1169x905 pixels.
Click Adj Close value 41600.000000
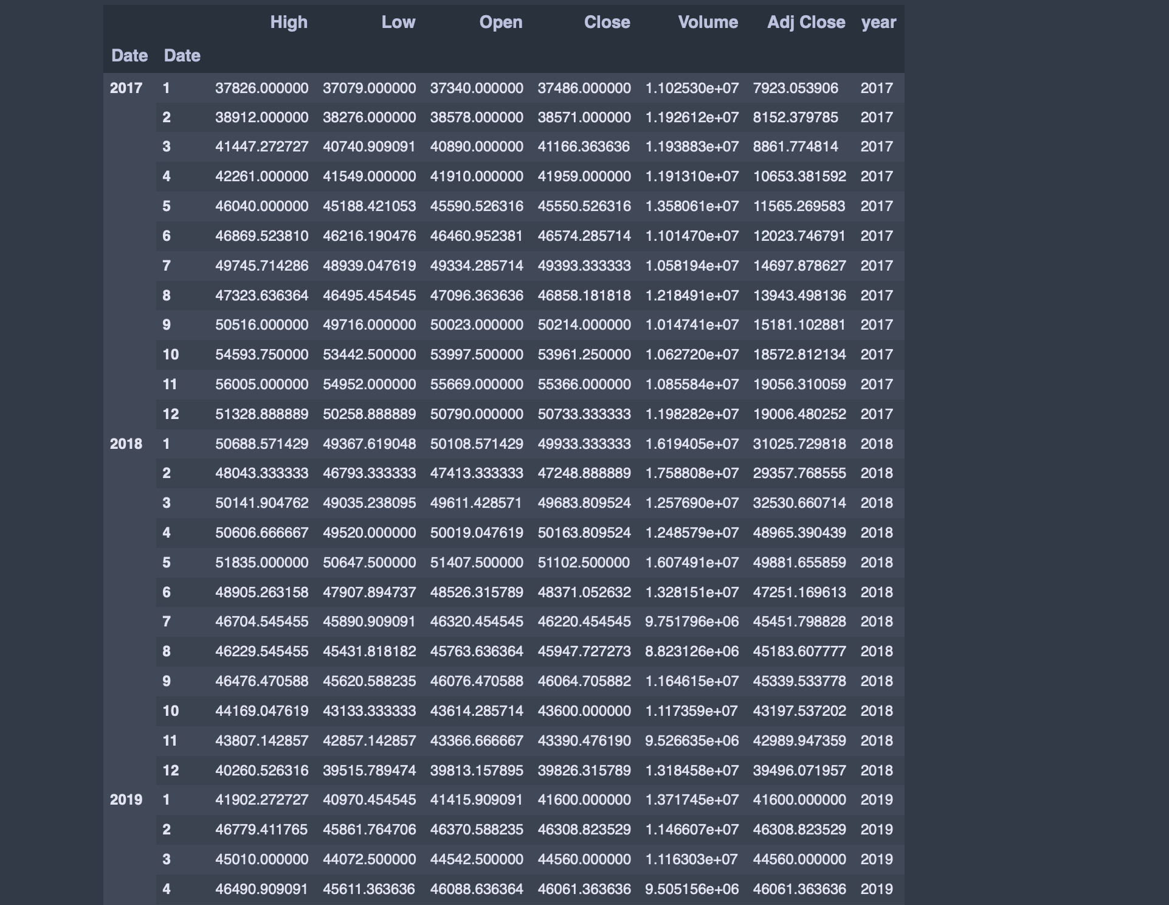pos(799,800)
